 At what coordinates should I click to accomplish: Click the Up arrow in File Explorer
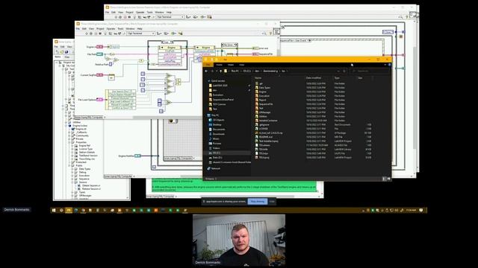(x=221, y=71)
